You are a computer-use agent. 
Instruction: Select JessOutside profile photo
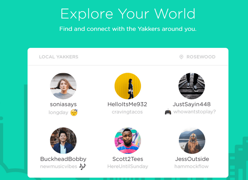(x=192, y=140)
